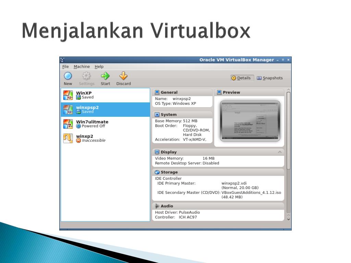Click the System section header
This screenshot has width=351, height=263.
pyautogui.click(x=182, y=114)
